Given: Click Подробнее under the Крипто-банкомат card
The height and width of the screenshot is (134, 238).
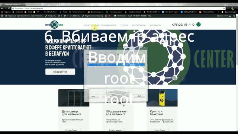Looking at the screenshot, I should pyautogui.click(x=159, y=130).
